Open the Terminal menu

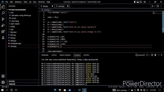click(41, 2)
